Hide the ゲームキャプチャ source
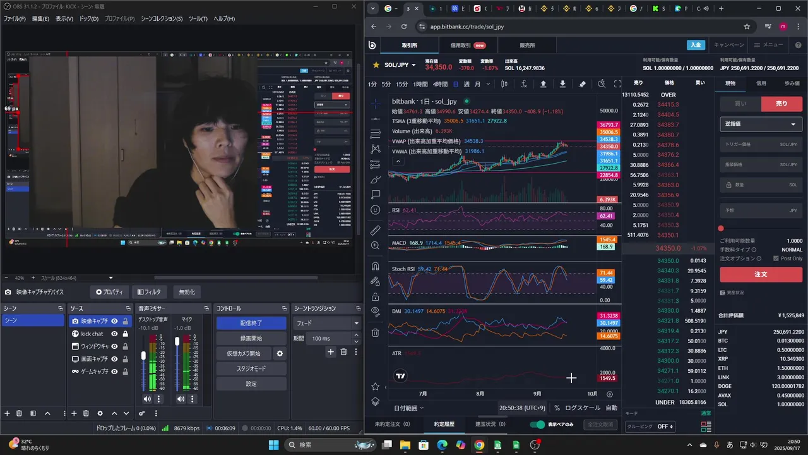 point(115,372)
